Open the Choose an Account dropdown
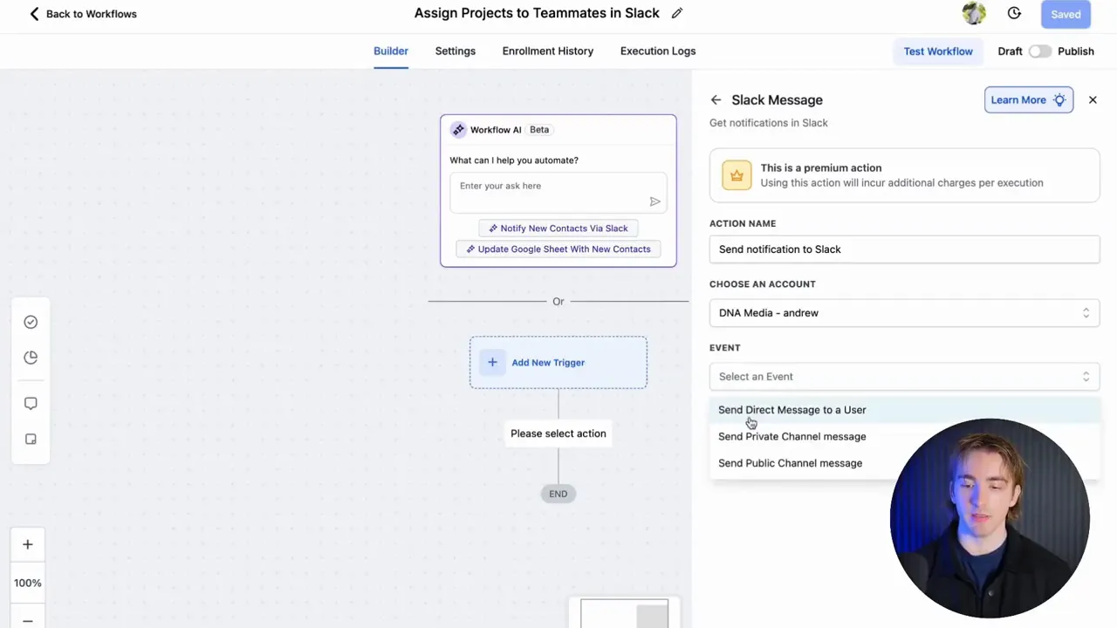 click(904, 313)
